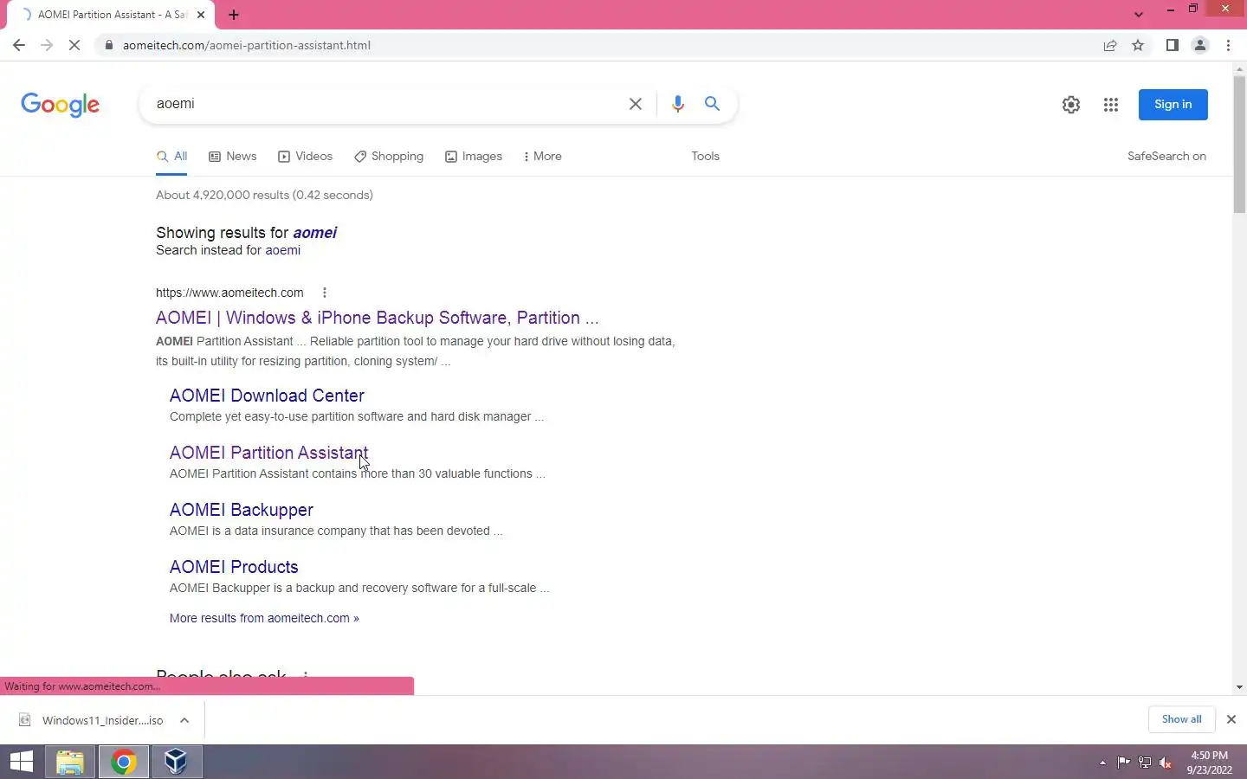The height and width of the screenshot is (779, 1247).
Task: Start a voice search with the microphone
Action: click(x=678, y=104)
